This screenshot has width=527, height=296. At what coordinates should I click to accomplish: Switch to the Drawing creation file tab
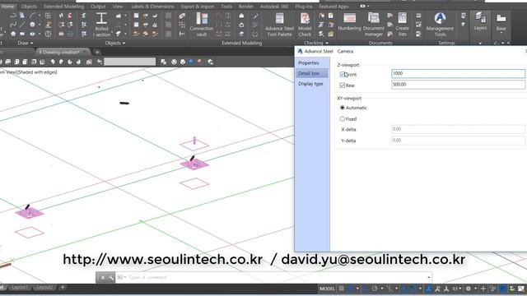point(63,52)
